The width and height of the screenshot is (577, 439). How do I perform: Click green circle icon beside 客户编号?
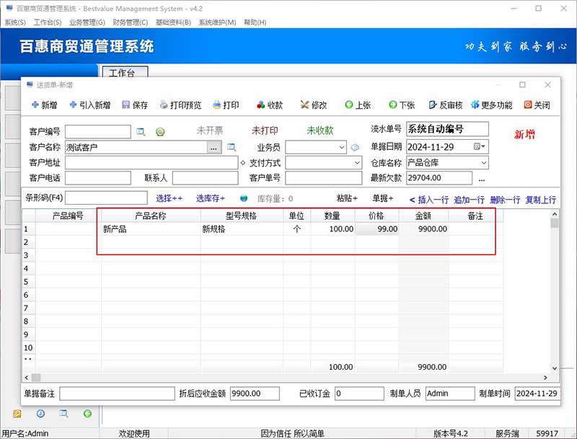point(160,132)
